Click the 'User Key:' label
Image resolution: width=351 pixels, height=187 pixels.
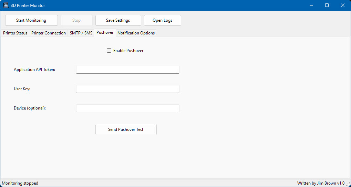(x=22, y=89)
